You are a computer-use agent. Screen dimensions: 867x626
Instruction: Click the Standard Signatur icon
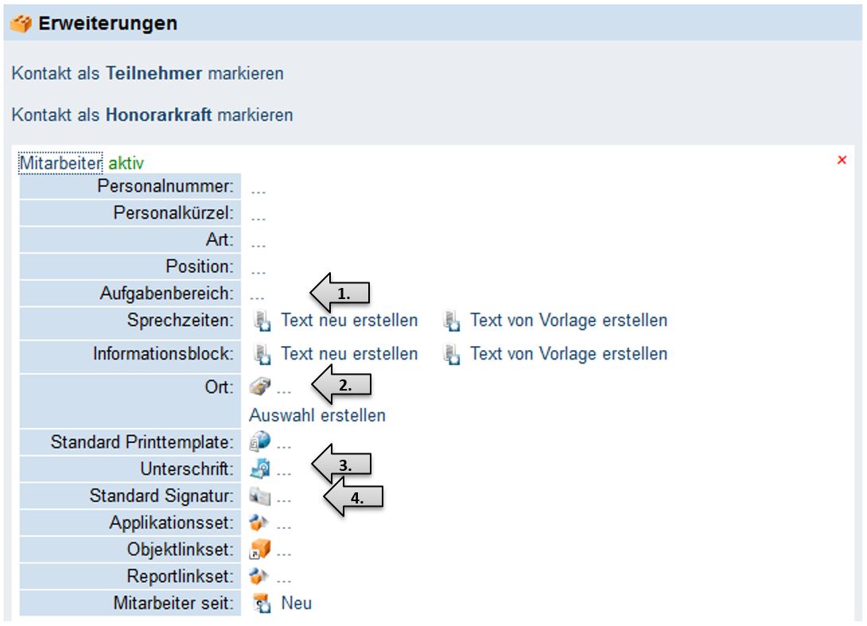(260, 496)
